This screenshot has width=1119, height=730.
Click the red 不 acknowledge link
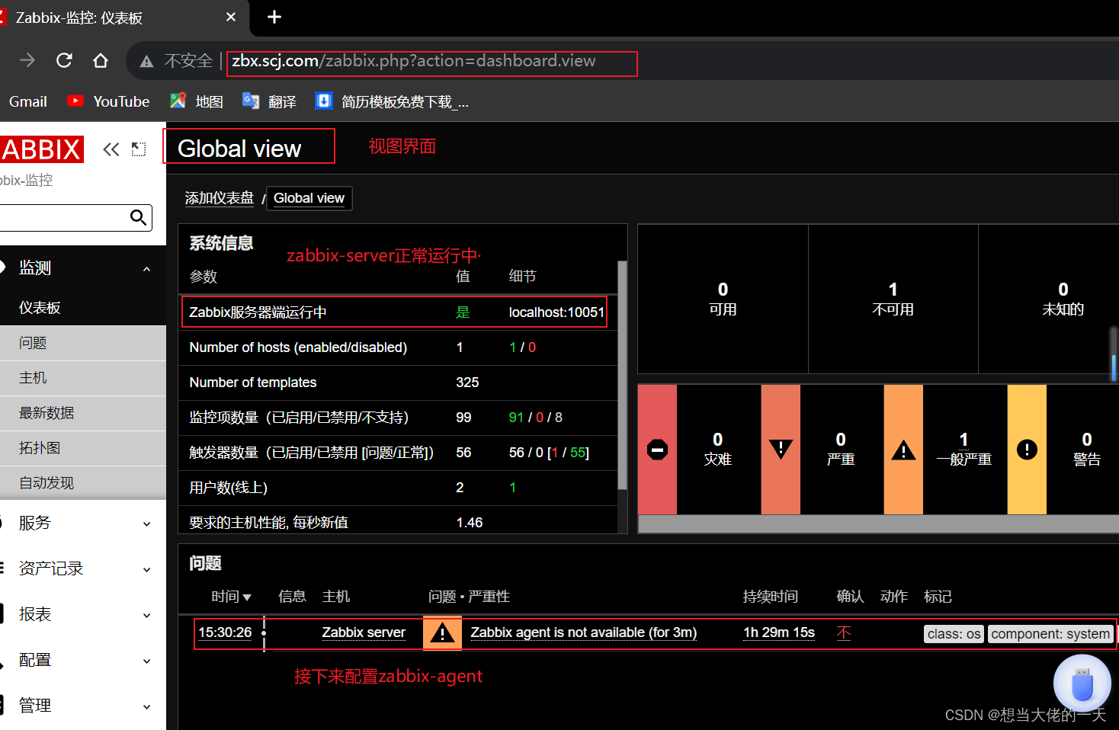pyautogui.click(x=844, y=633)
